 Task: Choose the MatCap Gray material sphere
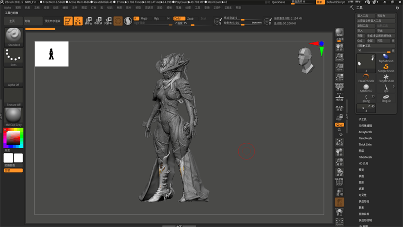pyautogui.click(x=14, y=115)
